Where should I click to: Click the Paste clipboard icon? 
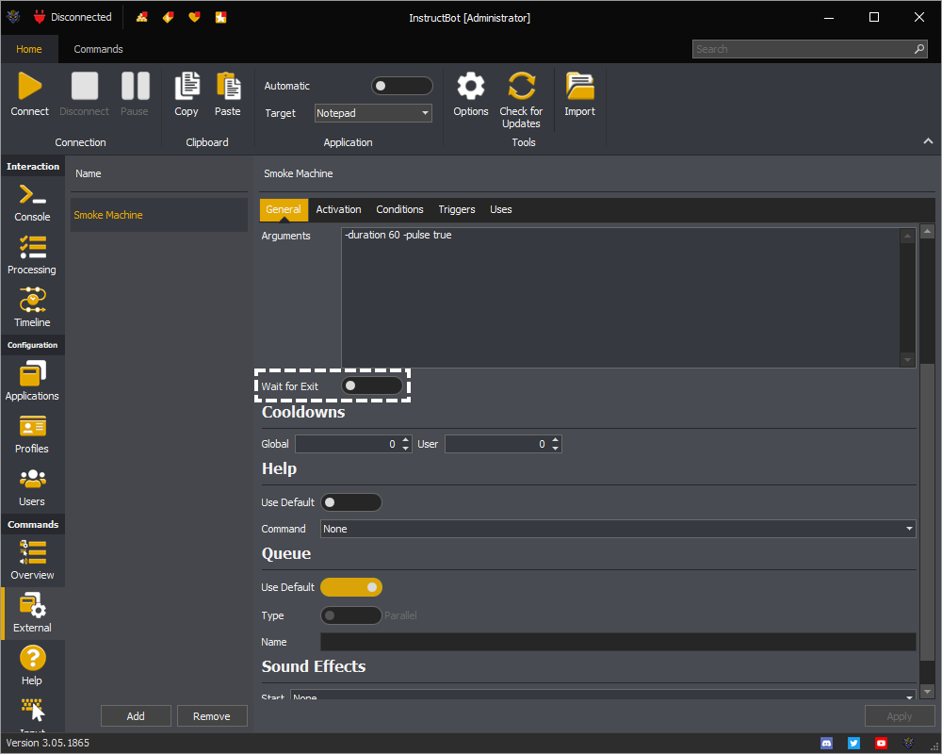click(228, 86)
